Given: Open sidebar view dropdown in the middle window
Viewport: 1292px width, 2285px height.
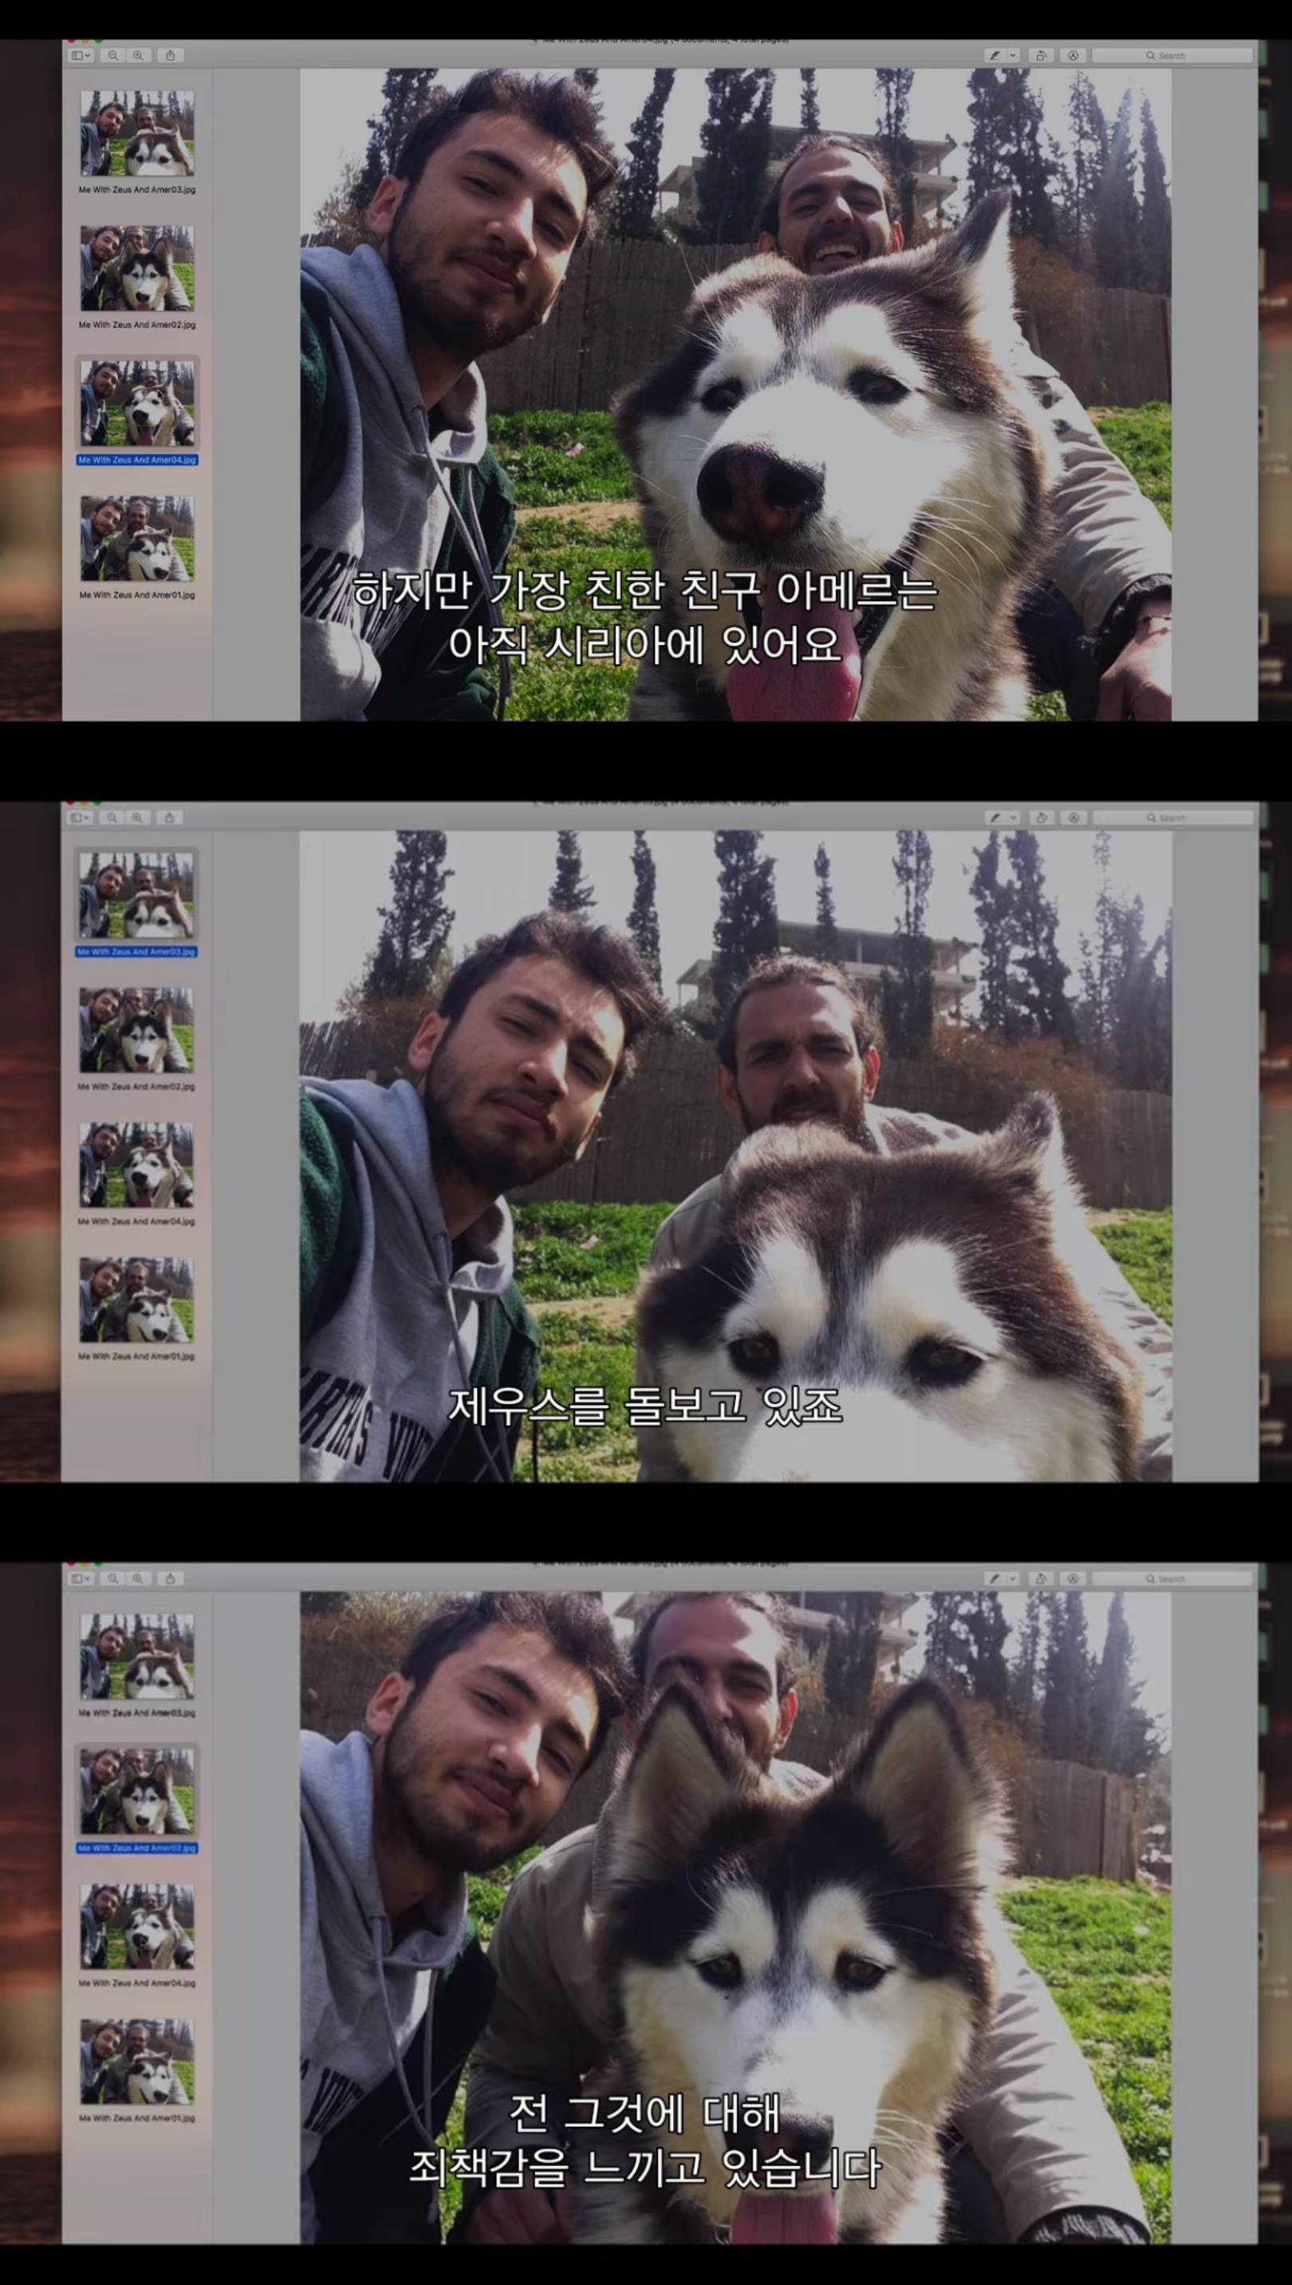Looking at the screenshot, I should click(x=81, y=817).
